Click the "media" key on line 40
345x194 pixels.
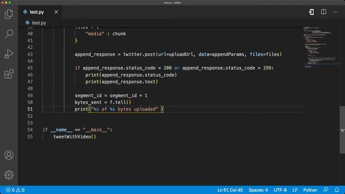point(95,33)
